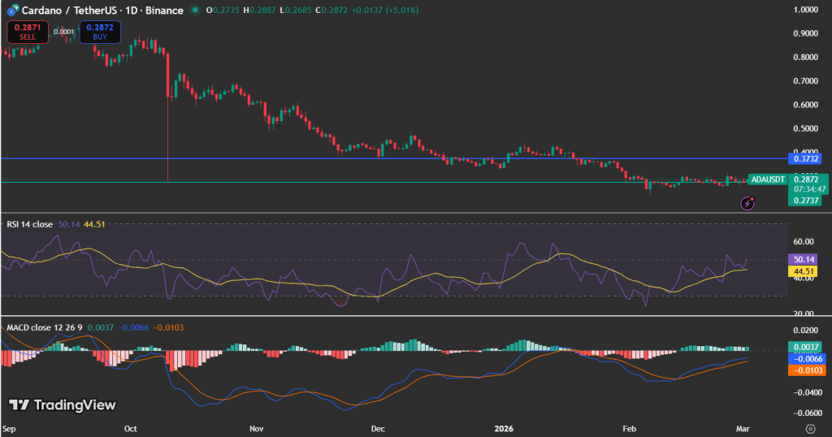
Task: Click the blue MACD -0.0066 value tag
Action: coord(807,358)
